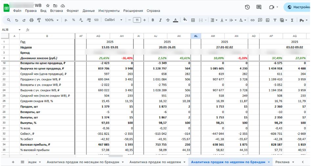Open the Вид menu
311x166 pixels.
tap(43, 11)
